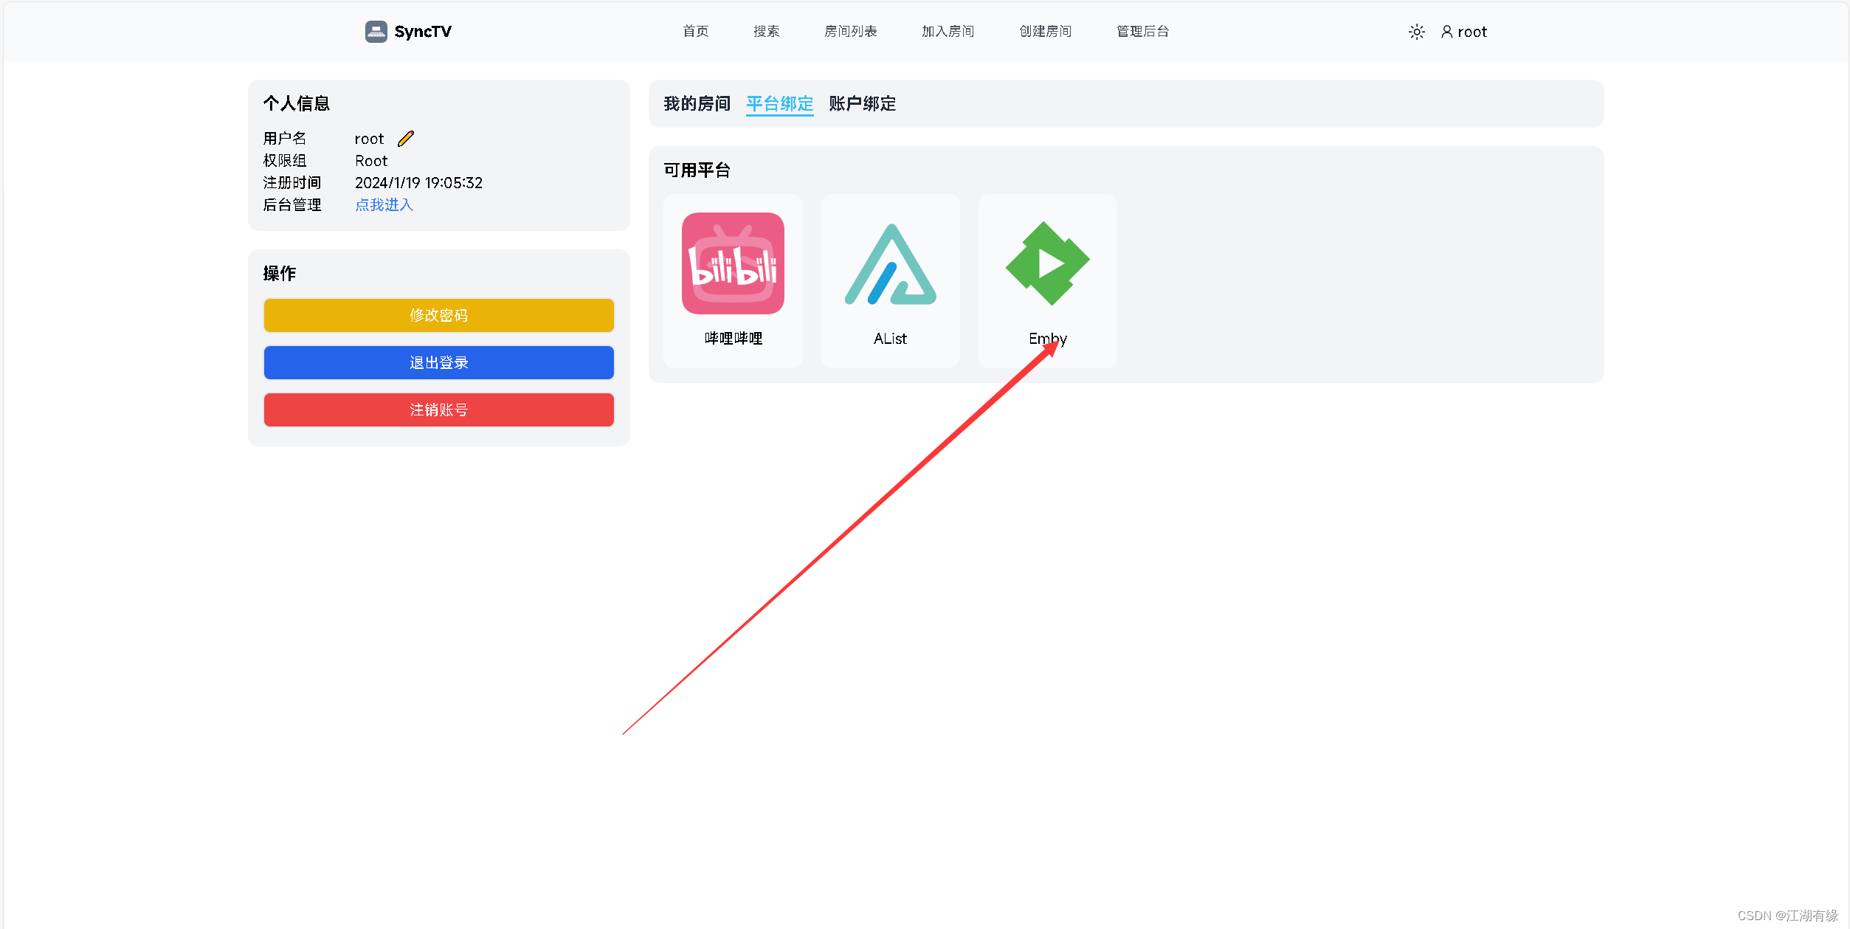Click the blue 退出登录 button

pyautogui.click(x=438, y=362)
